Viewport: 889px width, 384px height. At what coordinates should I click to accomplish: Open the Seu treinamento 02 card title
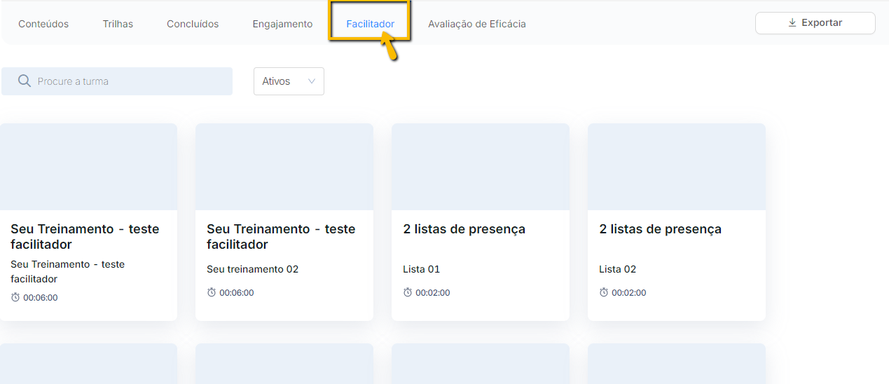tap(281, 237)
